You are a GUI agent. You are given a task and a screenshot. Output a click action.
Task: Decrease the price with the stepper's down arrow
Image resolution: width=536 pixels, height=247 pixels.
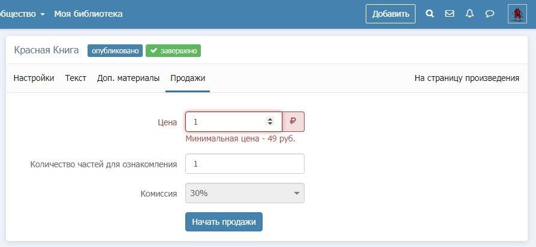tap(270, 125)
